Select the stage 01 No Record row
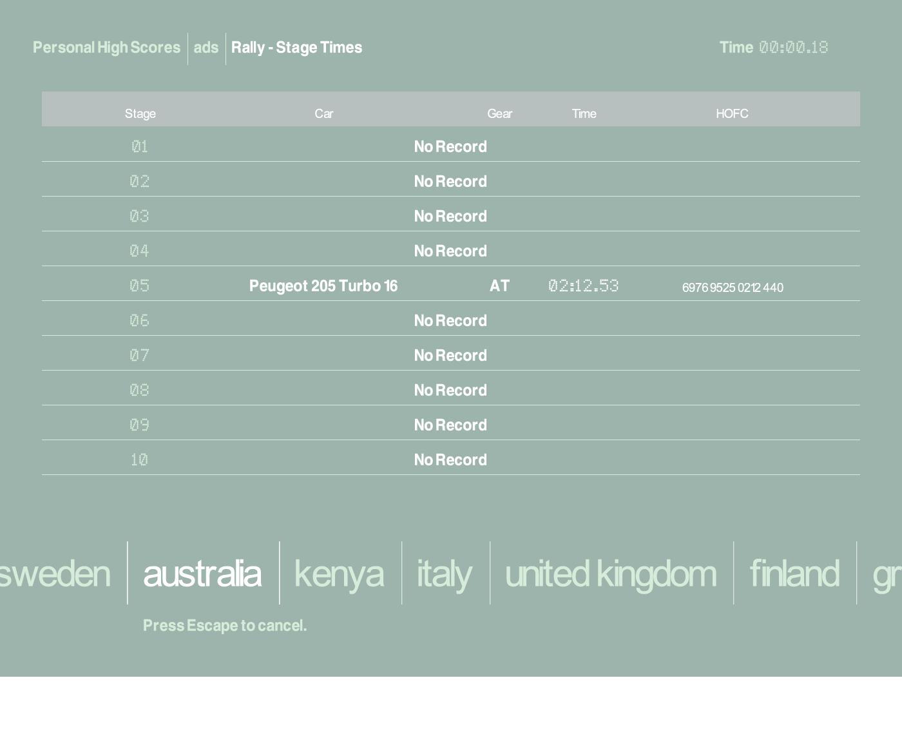 (450, 147)
